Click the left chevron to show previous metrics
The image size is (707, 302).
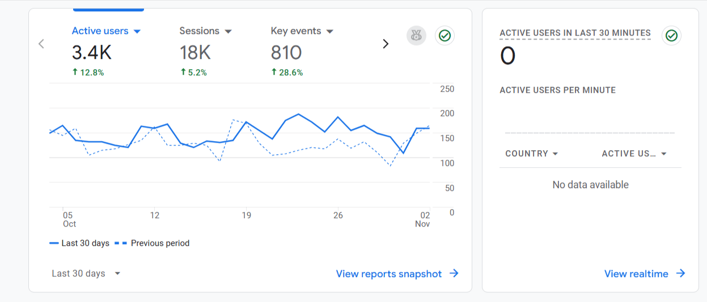pyautogui.click(x=41, y=44)
